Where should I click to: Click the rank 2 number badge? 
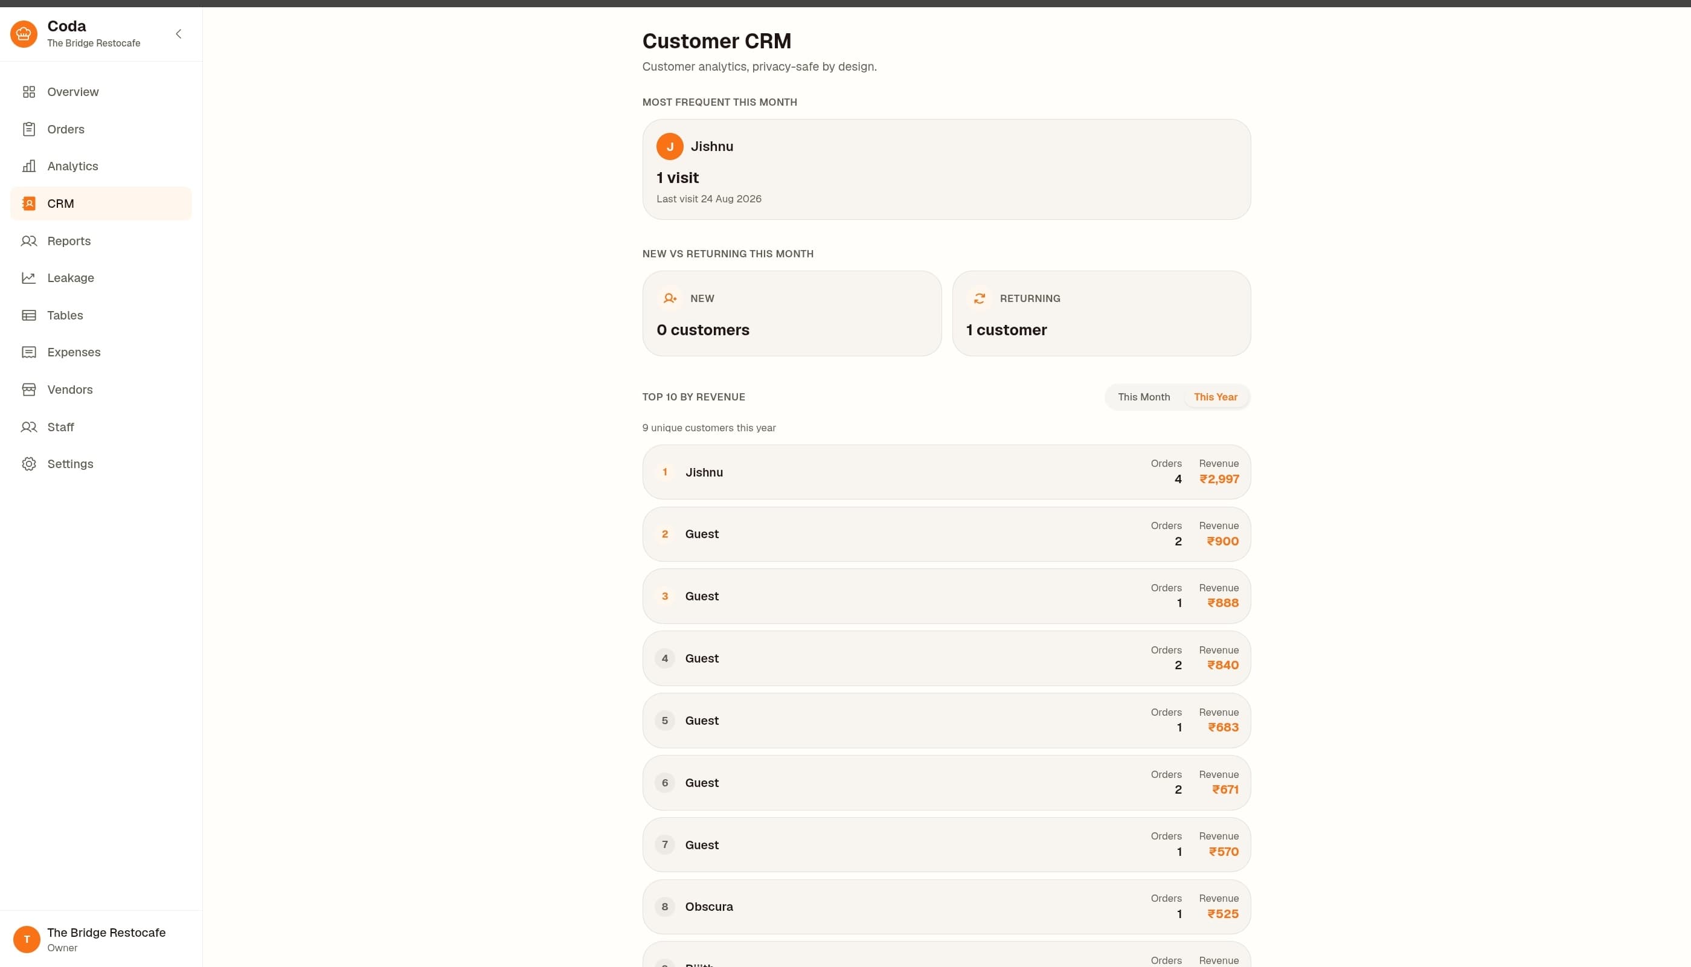pyautogui.click(x=664, y=534)
